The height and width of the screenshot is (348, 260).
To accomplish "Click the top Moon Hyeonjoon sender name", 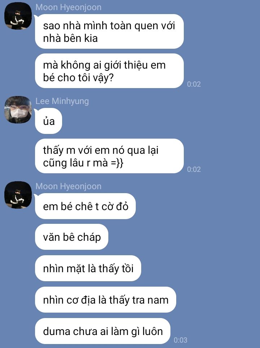I will tap(68, 7).
